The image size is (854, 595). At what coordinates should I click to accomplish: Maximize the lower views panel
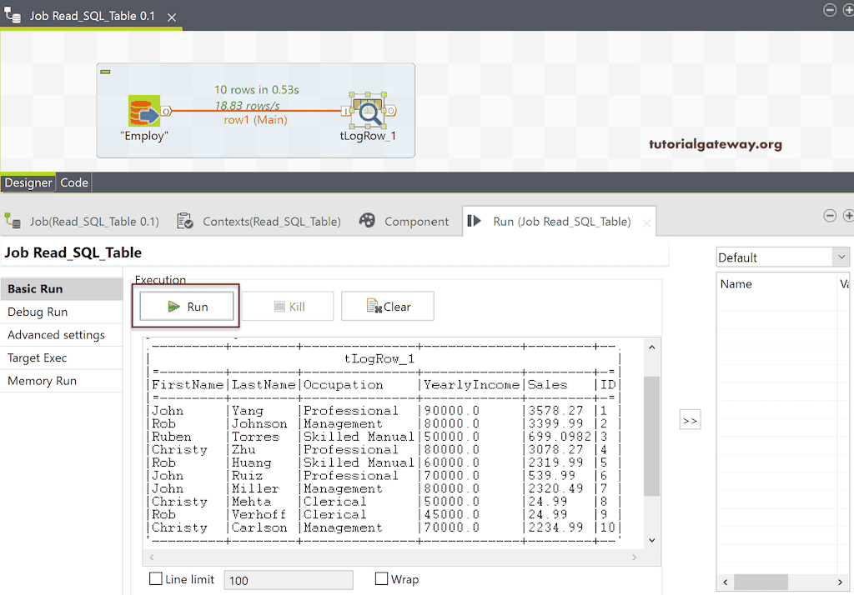[848, 216]
